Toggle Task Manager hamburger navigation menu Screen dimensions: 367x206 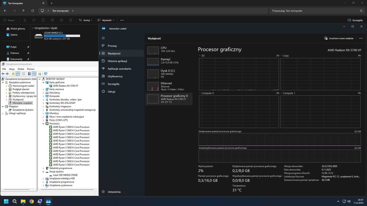[103, 38]
